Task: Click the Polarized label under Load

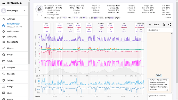Action: coord(77,10)
